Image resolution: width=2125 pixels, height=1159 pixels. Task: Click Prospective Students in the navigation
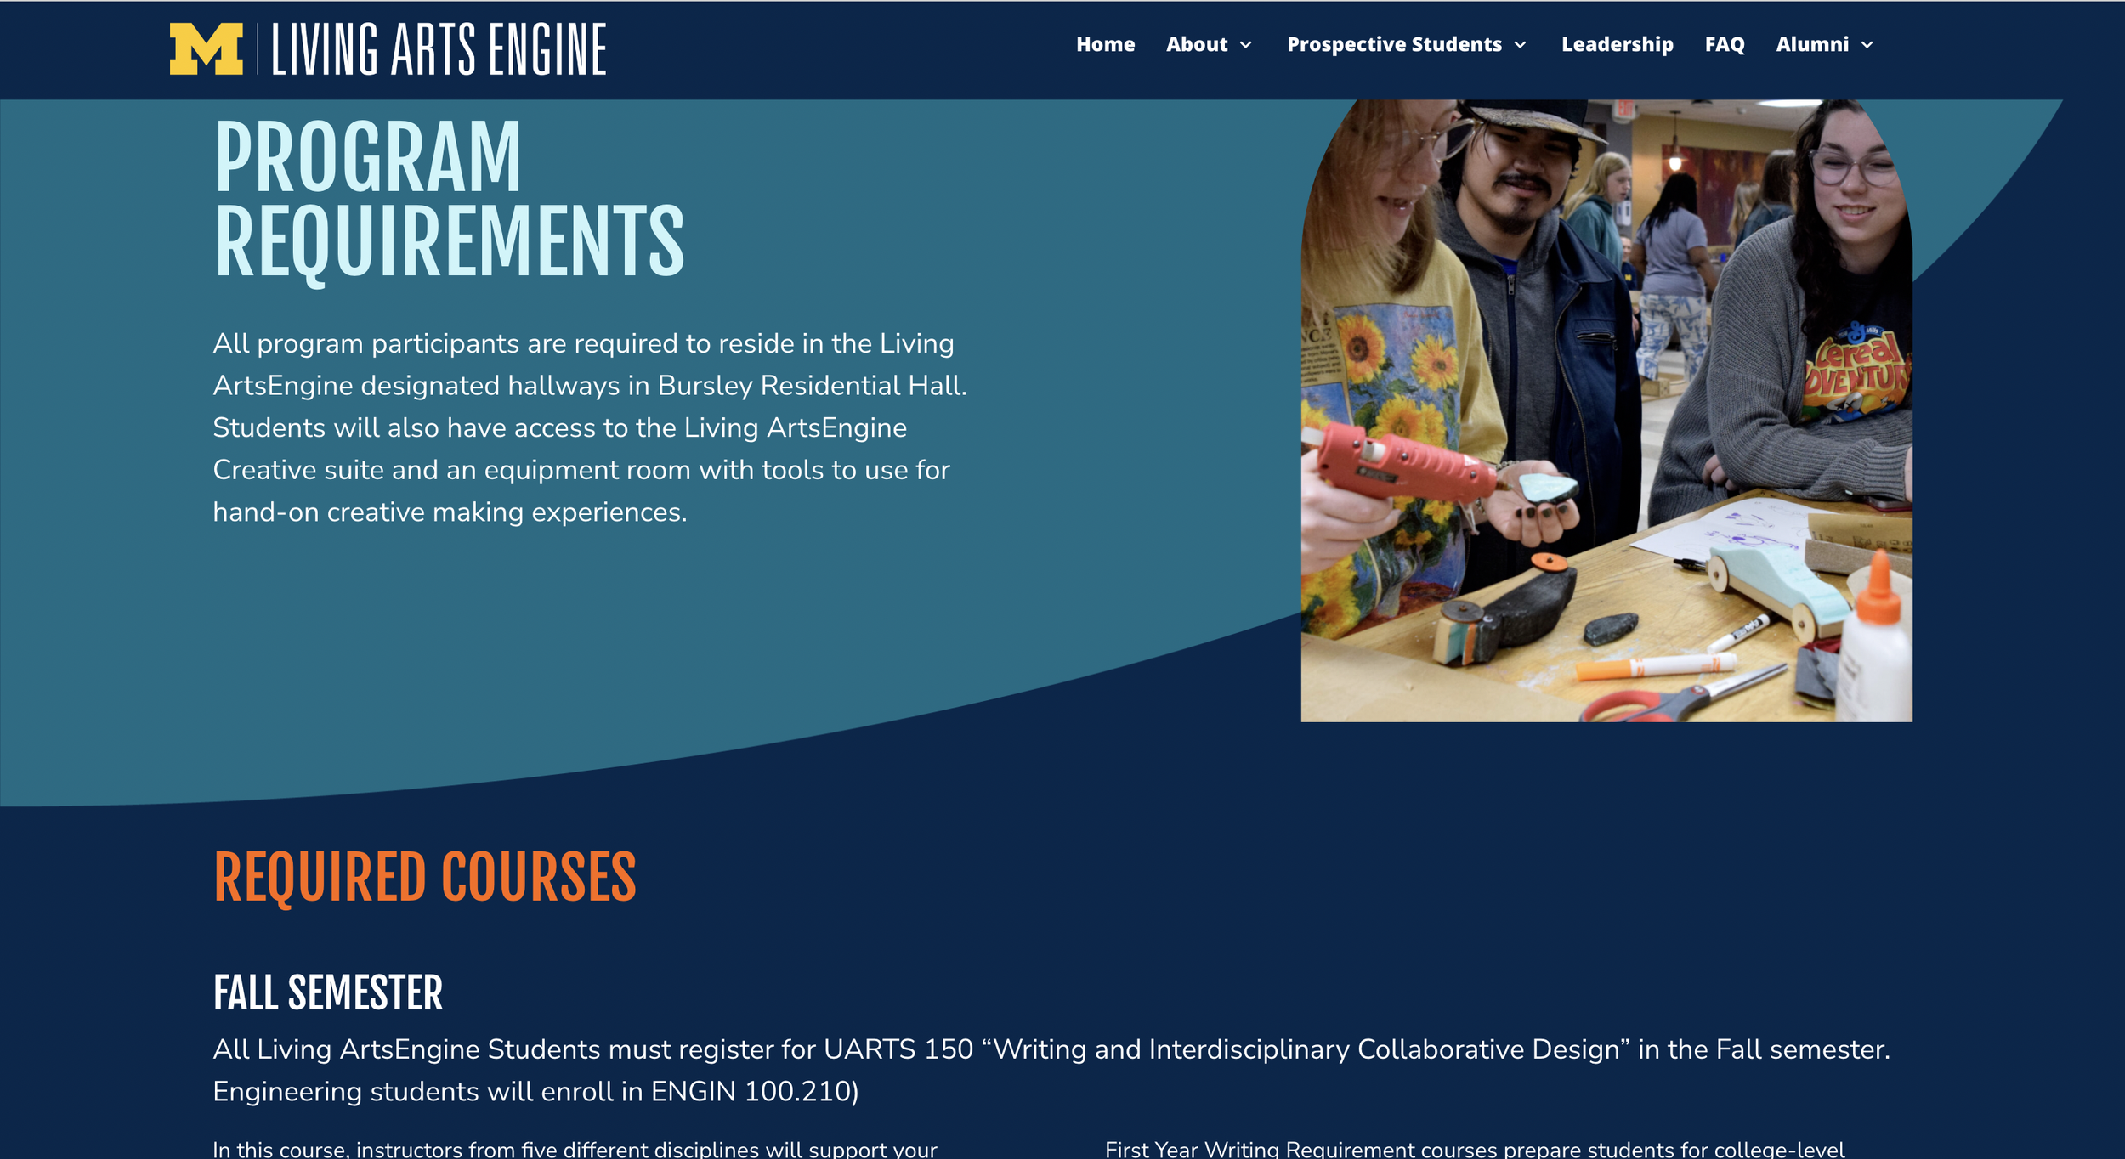pyautogui.click(x=1394, y=44)
